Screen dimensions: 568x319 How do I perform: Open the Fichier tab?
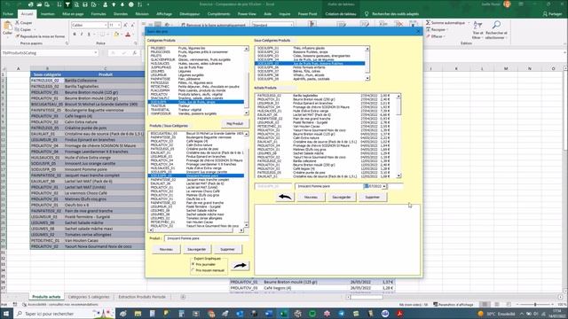[x=8, y=14]
